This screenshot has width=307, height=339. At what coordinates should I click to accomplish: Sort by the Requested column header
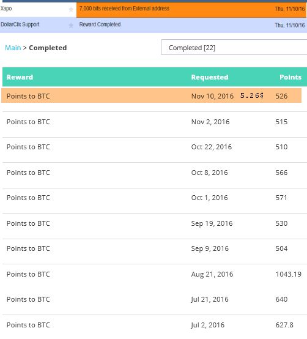(x=210, y=77)
